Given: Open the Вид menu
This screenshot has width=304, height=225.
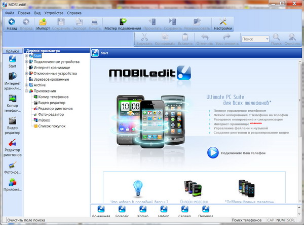Looking at the screenshot, I should pos(37,13).
